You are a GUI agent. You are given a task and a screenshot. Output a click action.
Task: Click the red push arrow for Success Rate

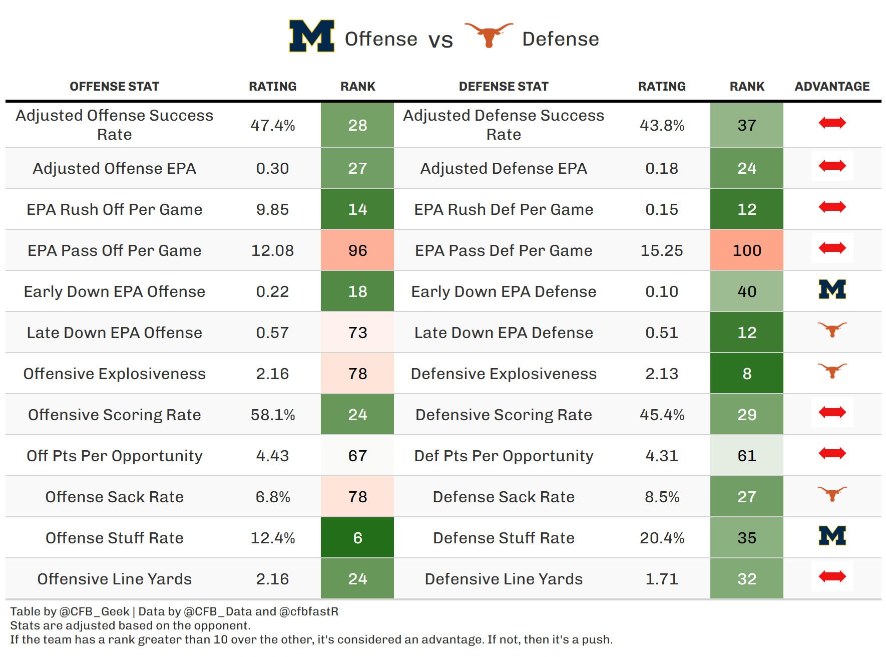click(832, 123)
